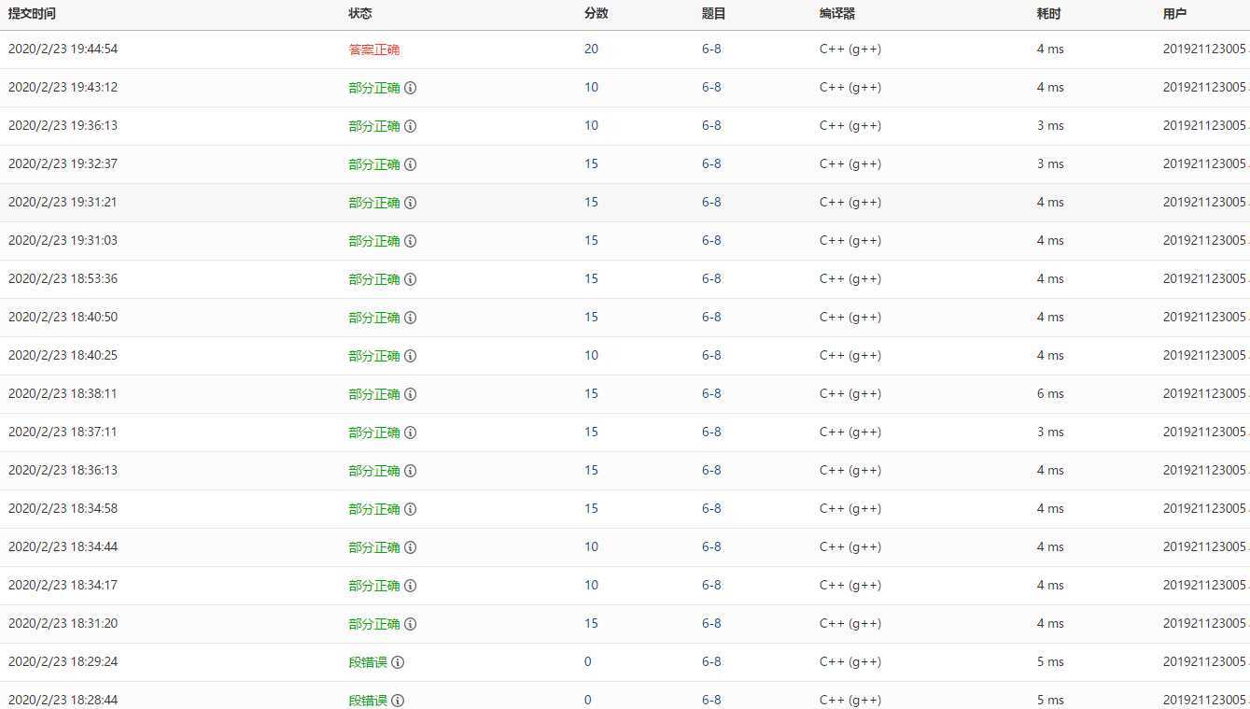Click the 状态 column header

[360, 14]
